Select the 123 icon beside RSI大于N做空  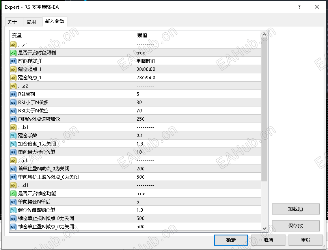(13, 111)
